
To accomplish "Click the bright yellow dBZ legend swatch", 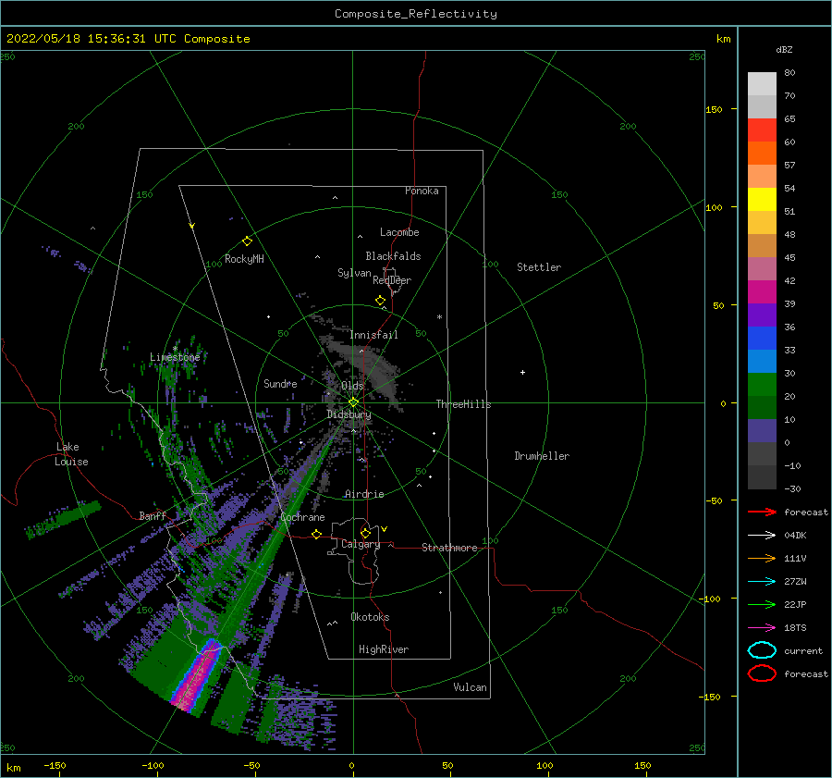I will 762,199.
